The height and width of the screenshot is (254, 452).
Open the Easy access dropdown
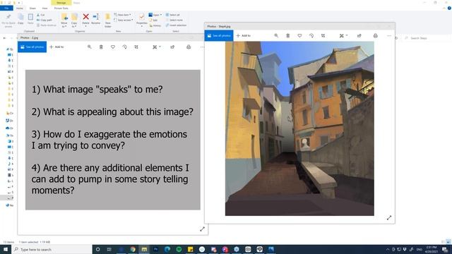pyautogui.click(x=124, y=20)
